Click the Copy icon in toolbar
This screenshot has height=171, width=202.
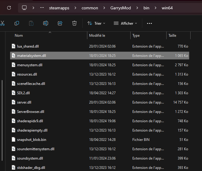click(x=17, y=23)
